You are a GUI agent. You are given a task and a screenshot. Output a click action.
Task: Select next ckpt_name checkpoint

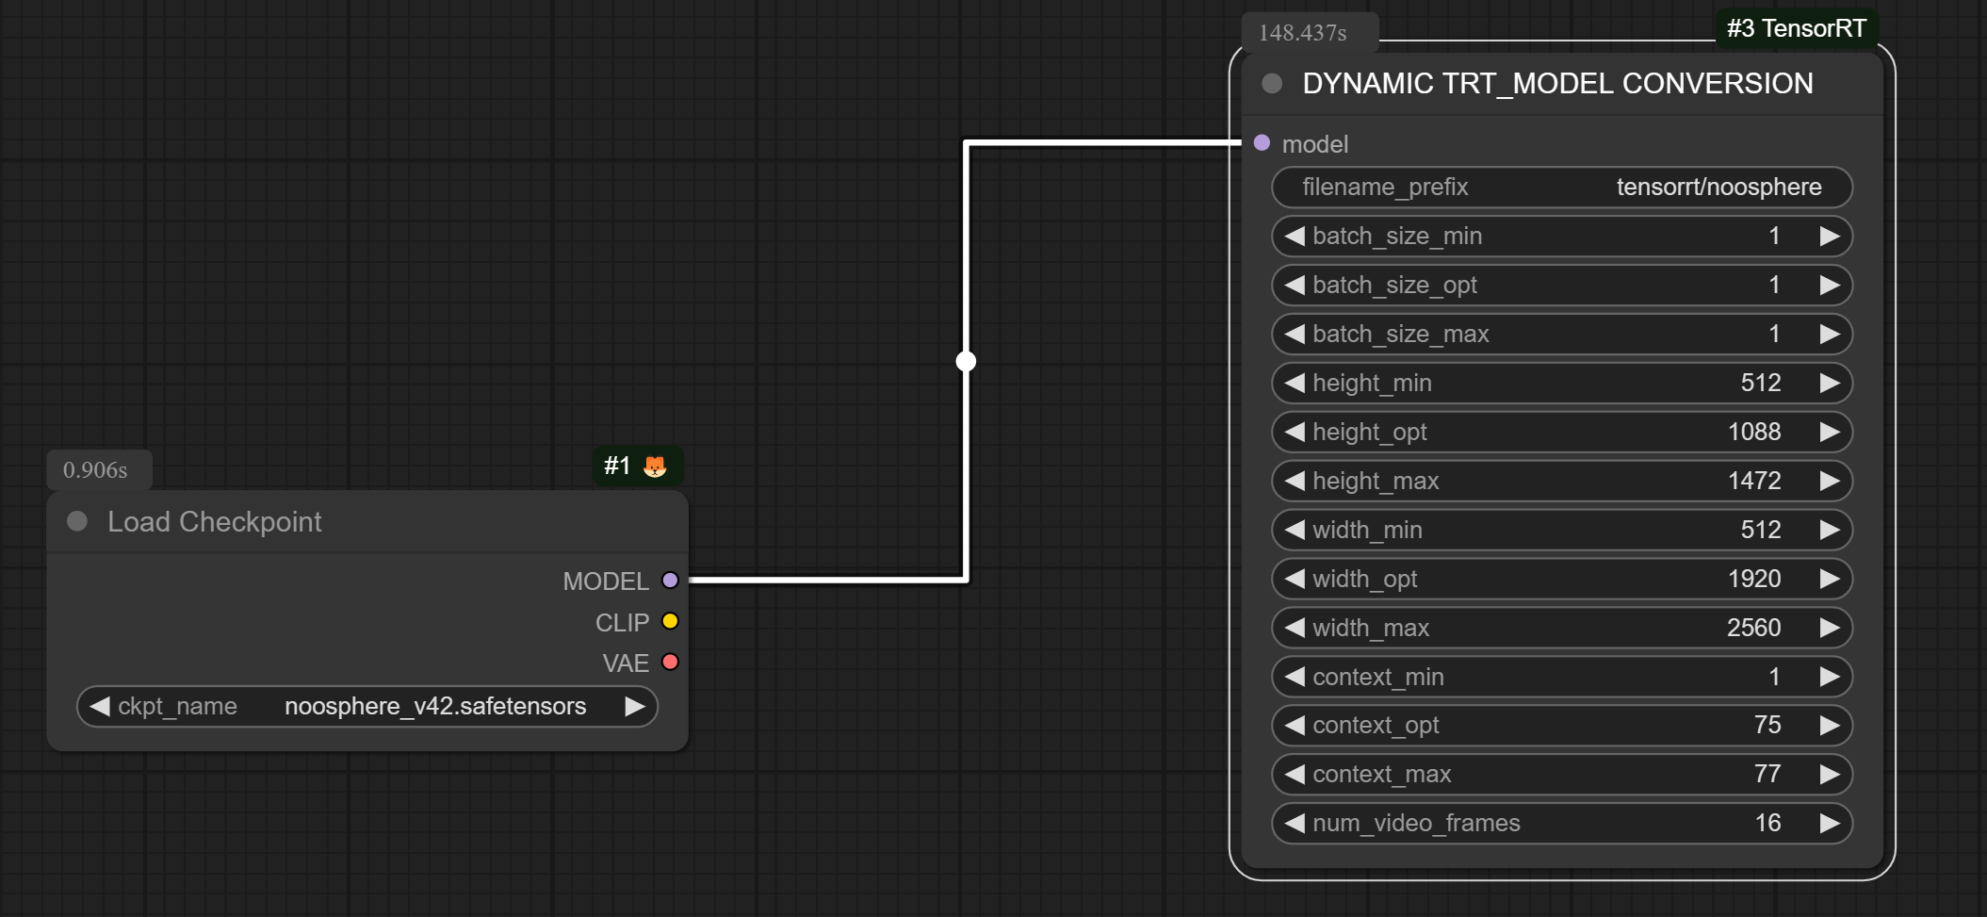635,706
